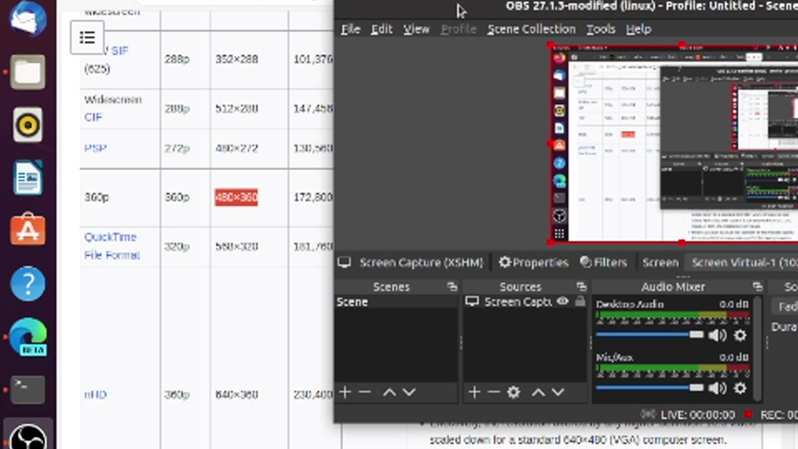
Task: Click the Properties button in OBS
Action: pyautogui.click(x=534, y=263)
